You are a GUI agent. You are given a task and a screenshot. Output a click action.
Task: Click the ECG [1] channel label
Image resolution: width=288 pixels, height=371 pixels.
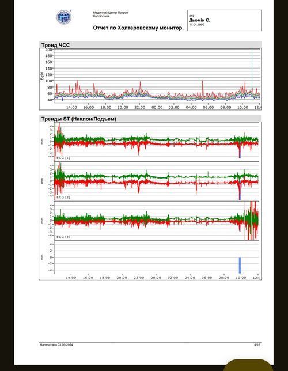63,158
